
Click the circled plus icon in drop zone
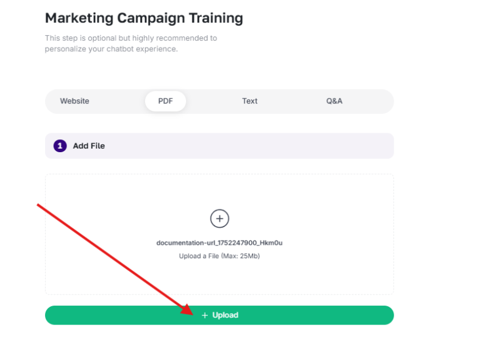tap(219, 219)
